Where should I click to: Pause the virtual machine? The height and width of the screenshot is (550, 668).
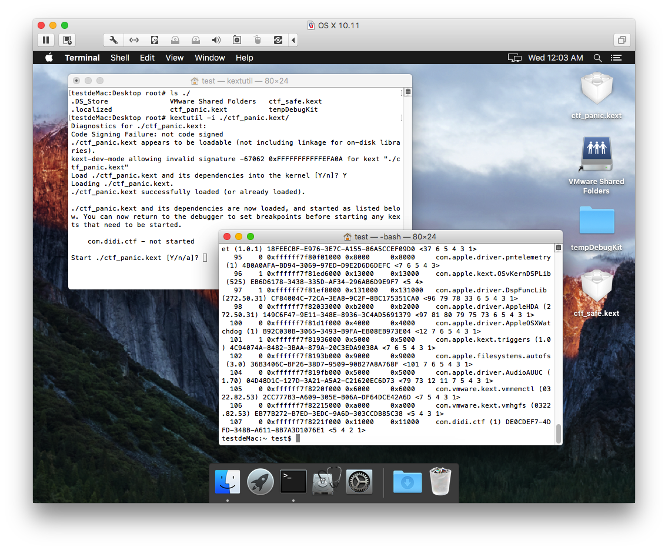pos(46,39)
